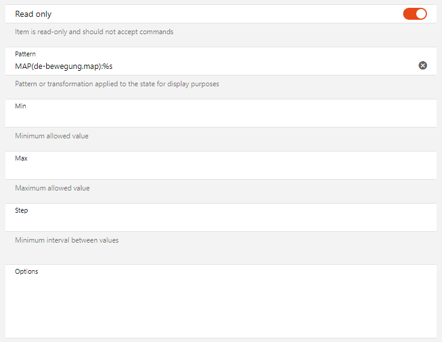Viewport: 442px width, 342px height.
Task: Click the Pattern field label
Action: click(x=25, y=54)
